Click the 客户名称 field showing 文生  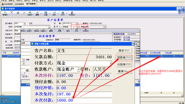point(84,51)
